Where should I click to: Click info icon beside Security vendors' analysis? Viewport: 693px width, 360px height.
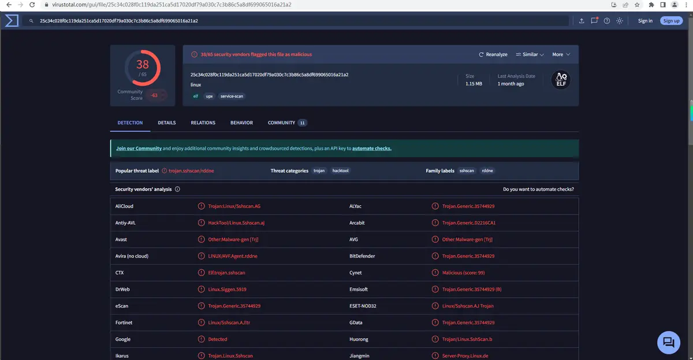177,189
